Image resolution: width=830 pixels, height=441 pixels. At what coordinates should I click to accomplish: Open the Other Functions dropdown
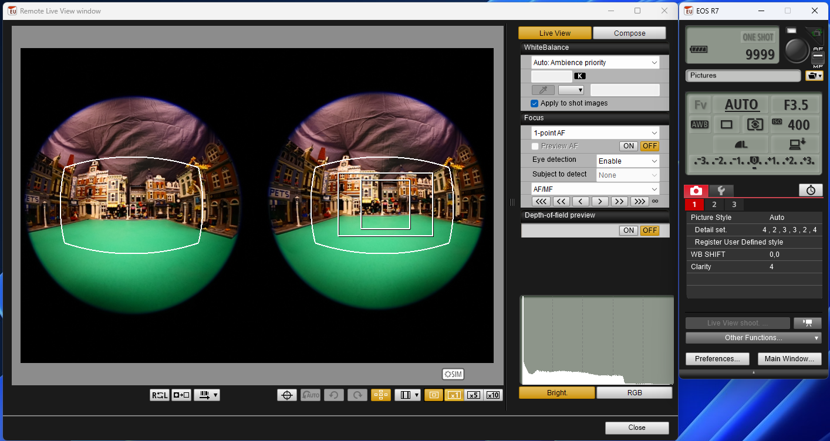[x=753, y=338]
